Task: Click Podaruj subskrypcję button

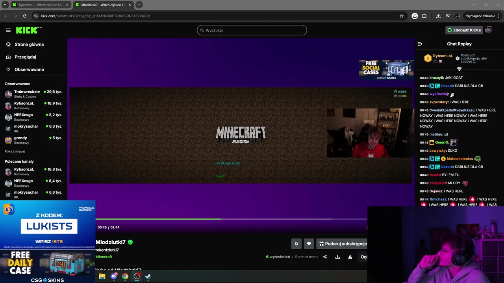Action: tap(343, 244)
